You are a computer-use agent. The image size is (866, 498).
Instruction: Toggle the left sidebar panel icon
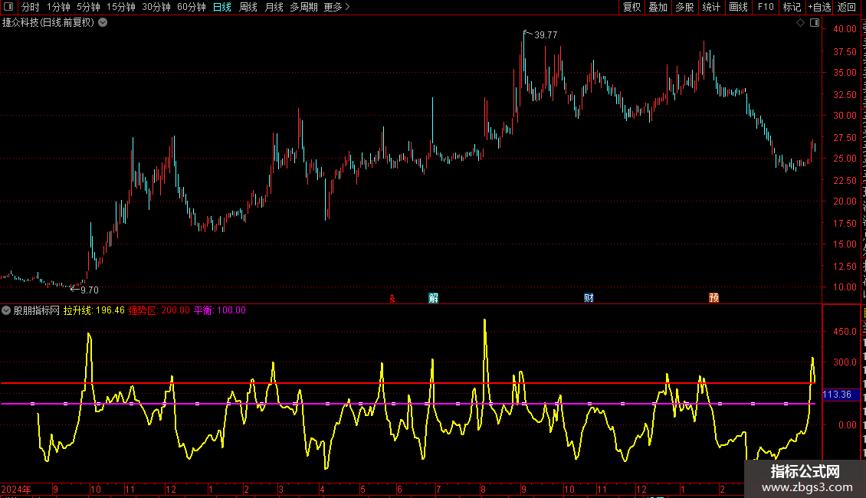[x=8, y=7]
